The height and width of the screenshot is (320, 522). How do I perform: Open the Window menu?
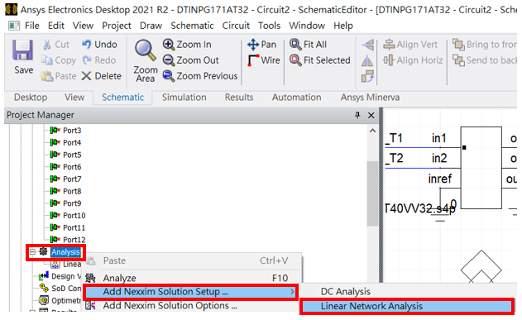(x=307, y=26)
